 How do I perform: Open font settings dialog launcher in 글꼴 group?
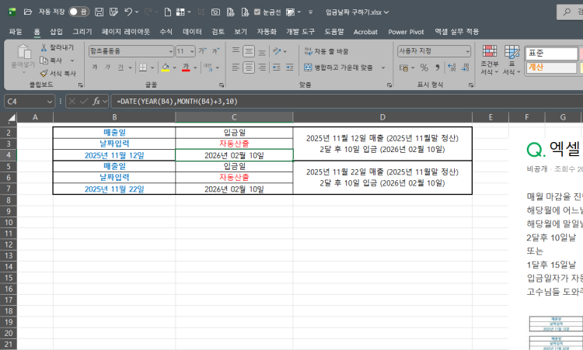pyautogui.click(x=222, y=85)
